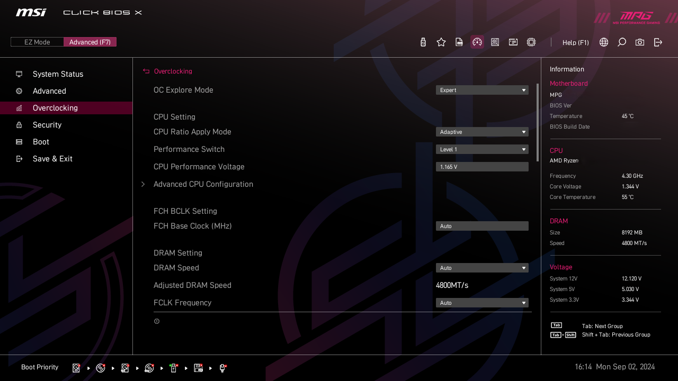Go to System Status in the sidebar
The height and width of the screenshot is (381, 678).
[58, 74]
